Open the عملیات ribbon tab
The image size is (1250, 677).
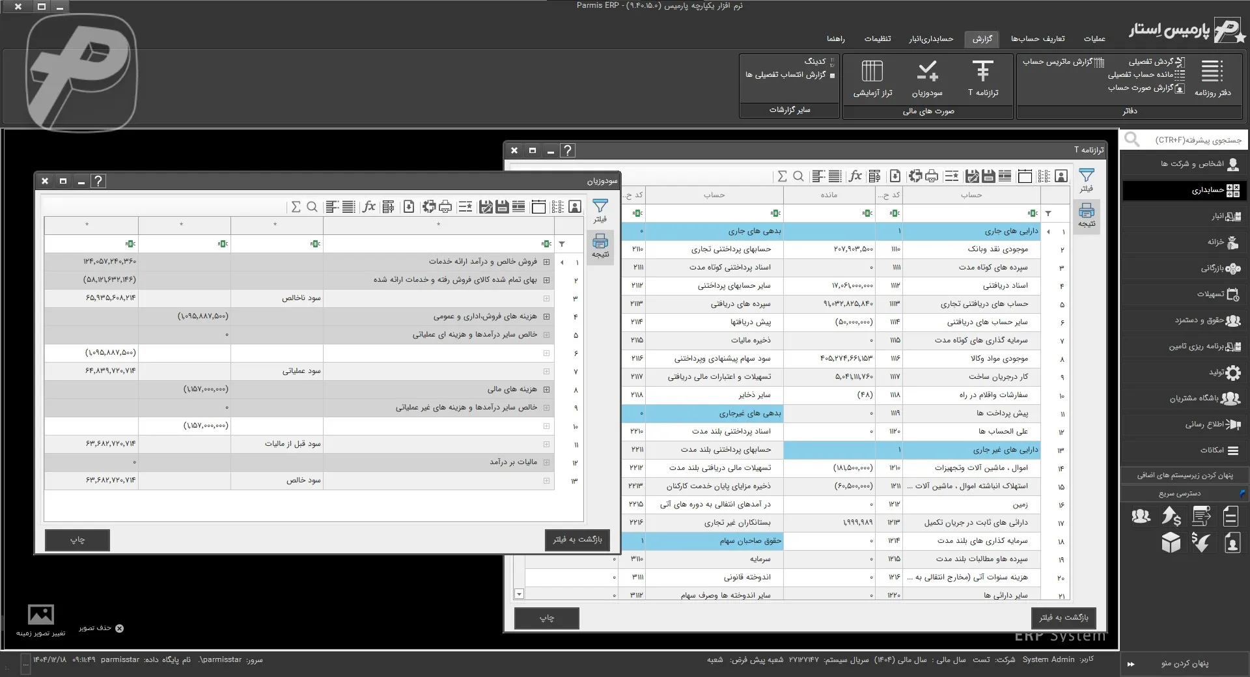(1094, 39)
